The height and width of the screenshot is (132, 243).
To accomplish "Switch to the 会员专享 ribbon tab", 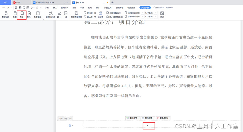I will (x=120, y=8).
